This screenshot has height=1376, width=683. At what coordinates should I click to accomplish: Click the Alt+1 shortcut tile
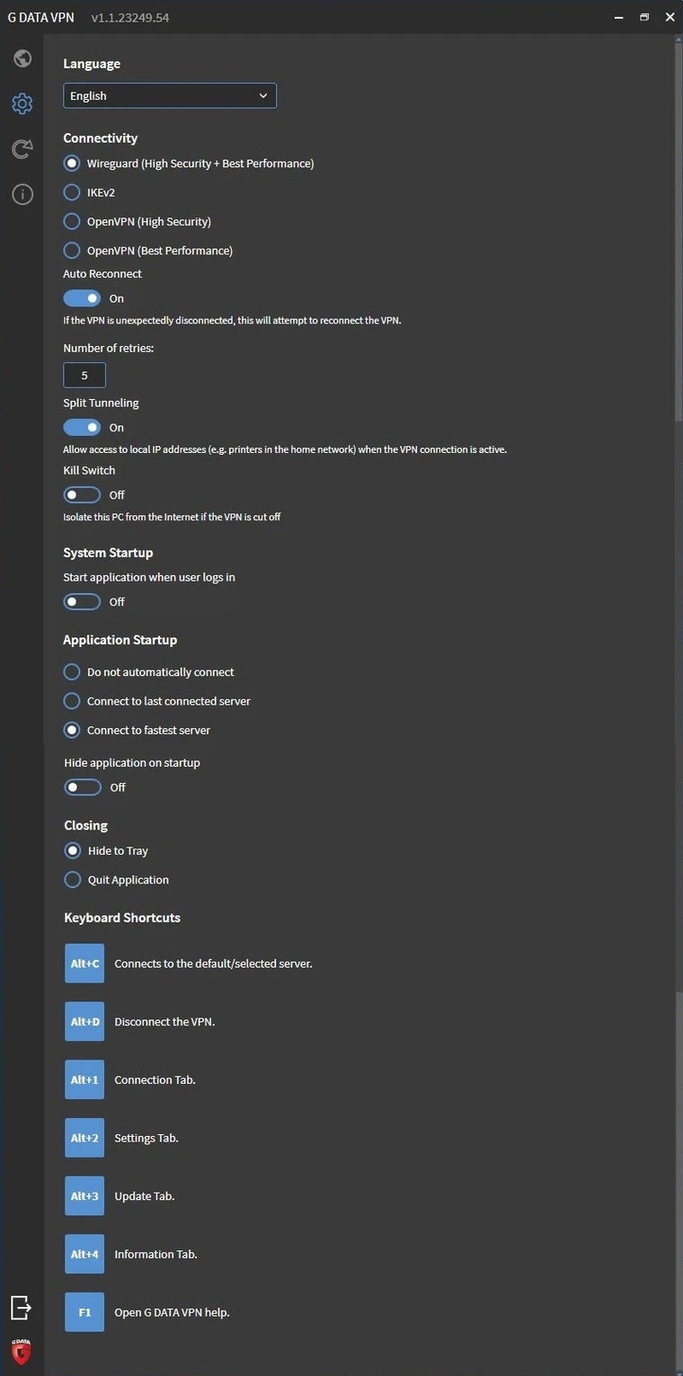click(x=84, y=1079)
